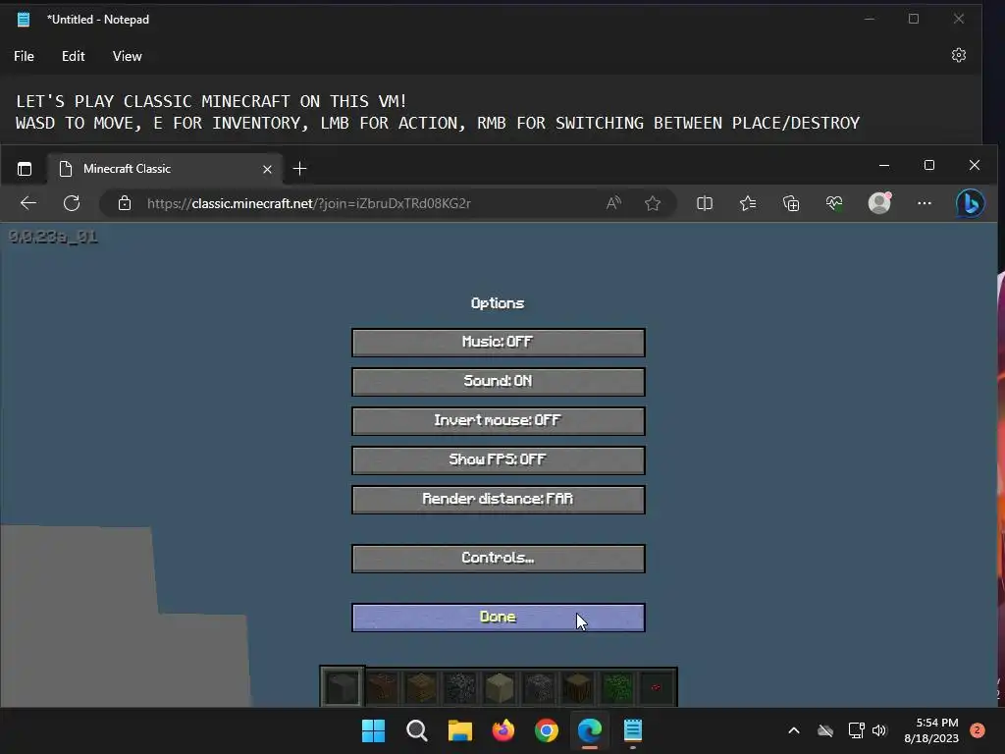Screen dimensions: 1005x754
Task: Open Notepad View menu
Action: point(127,56)
